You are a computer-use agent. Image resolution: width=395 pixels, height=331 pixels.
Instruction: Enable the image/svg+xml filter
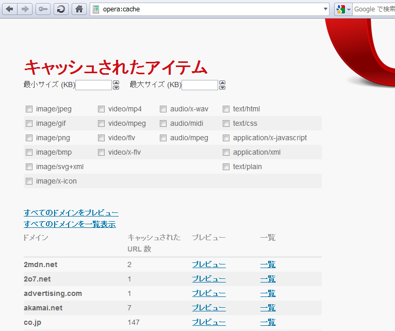(29, 167)
